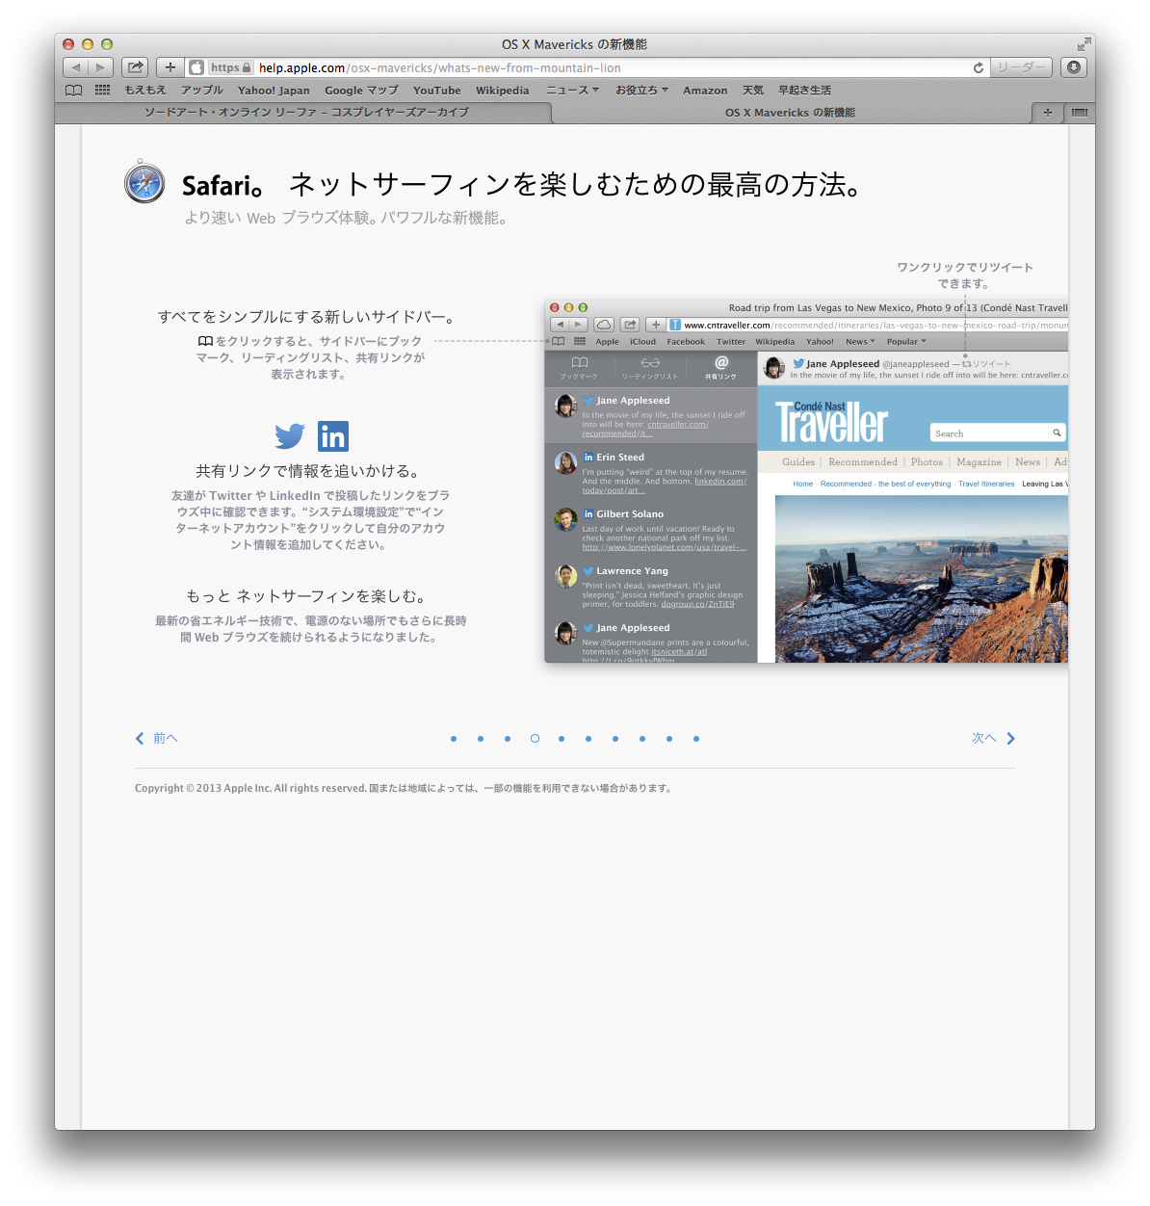The height and width of the screenshot is (1206, 1150).
Task: Open the Top Sites grid icon
Action: 102,90
